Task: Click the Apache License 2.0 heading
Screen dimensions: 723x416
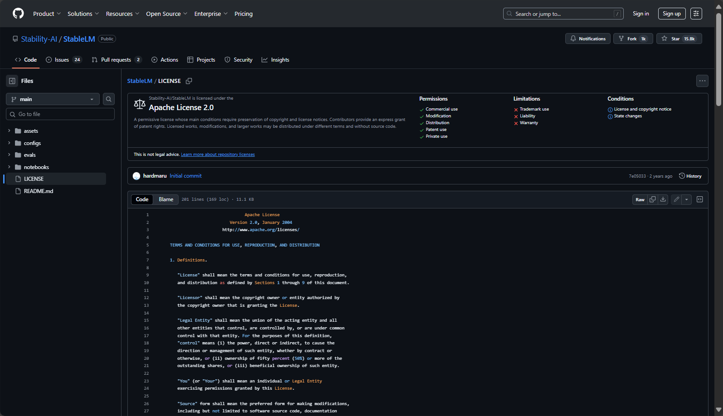Action: 181,107
